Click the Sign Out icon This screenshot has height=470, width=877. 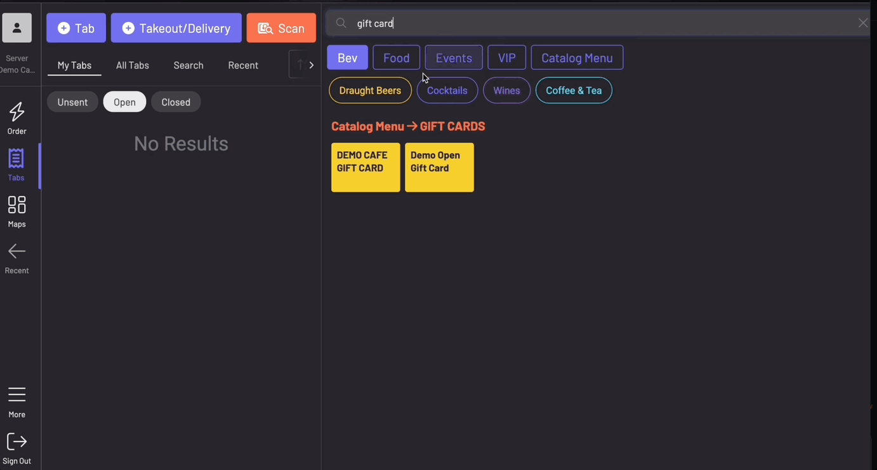16,442
